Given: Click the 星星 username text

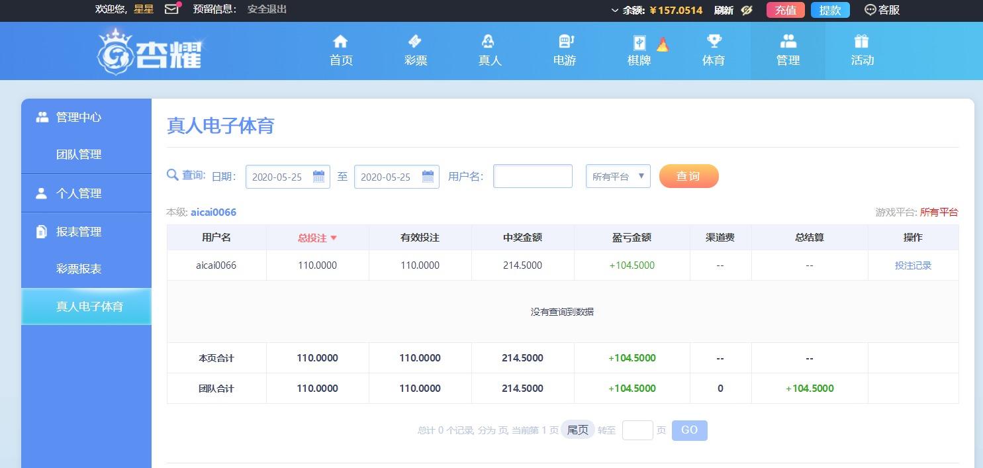Looking at the screenshot, I should click(x=144, y=9).
